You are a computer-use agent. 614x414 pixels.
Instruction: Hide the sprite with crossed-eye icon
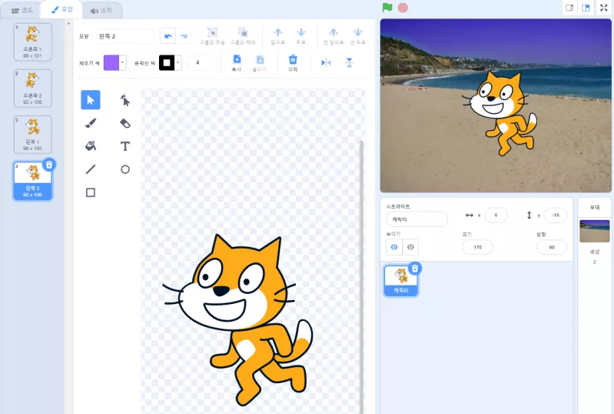click(x=410, y=247)
